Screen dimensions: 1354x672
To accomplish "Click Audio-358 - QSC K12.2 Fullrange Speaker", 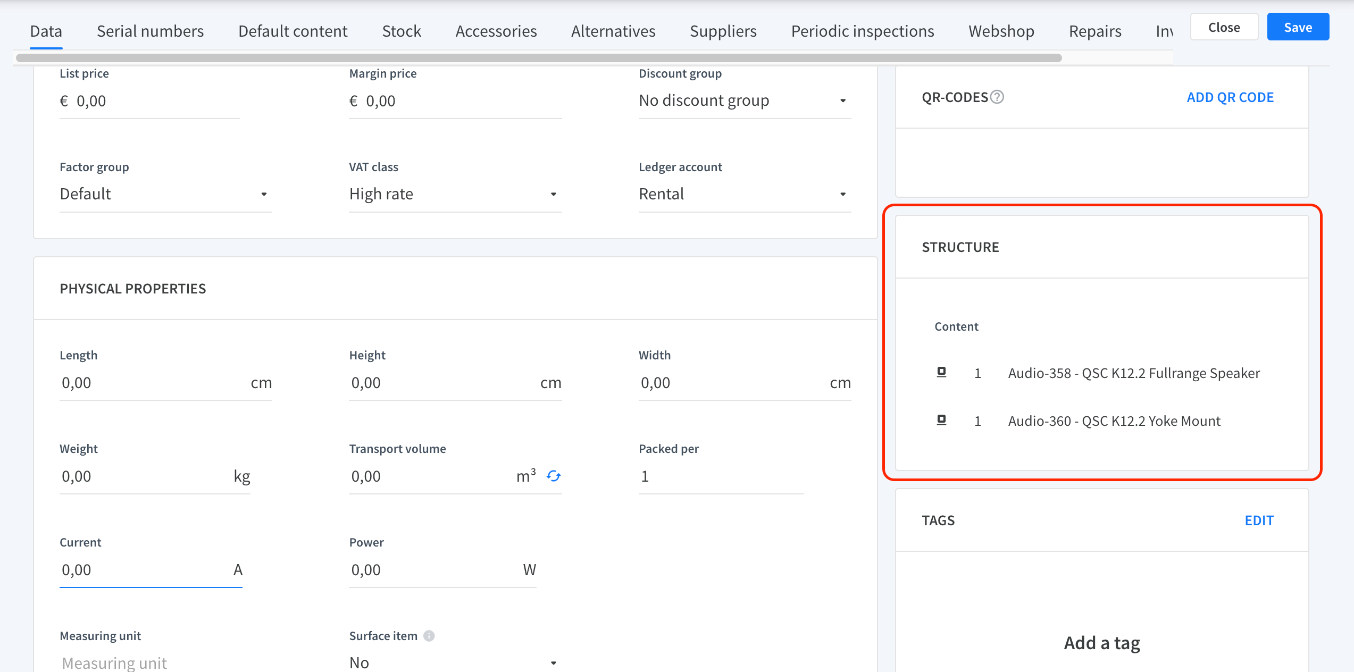I will coord(1134,373).
